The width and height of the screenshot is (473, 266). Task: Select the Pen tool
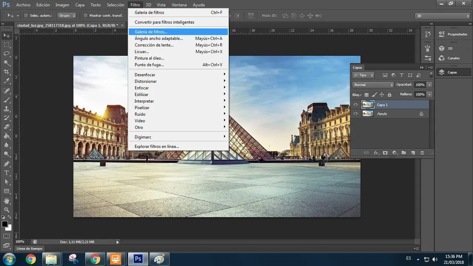[x=7, y=164]
